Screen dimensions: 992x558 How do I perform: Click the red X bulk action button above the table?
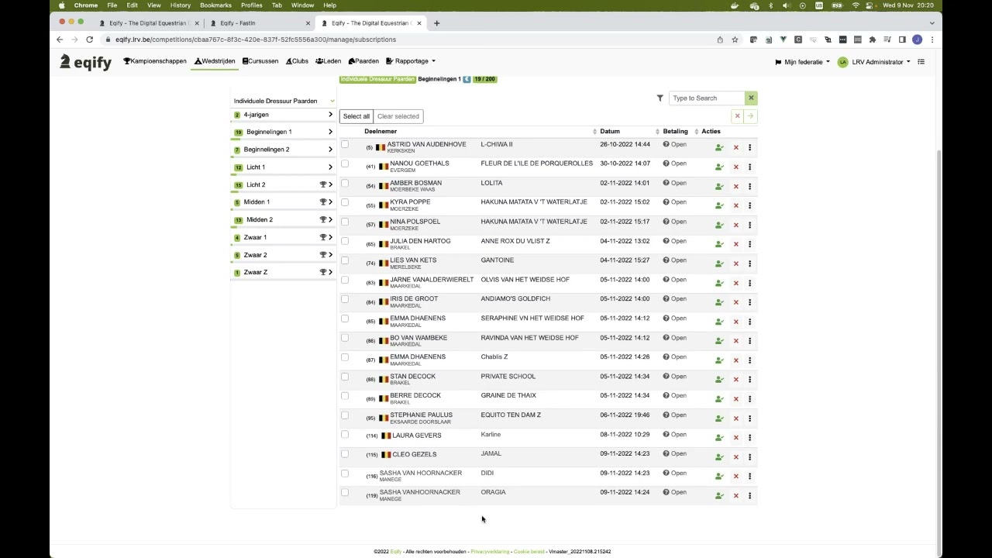coord(737,116)
